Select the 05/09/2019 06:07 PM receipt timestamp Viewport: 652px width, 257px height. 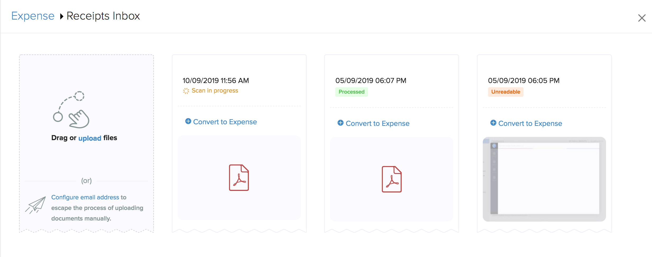click(x=371, y=80)
